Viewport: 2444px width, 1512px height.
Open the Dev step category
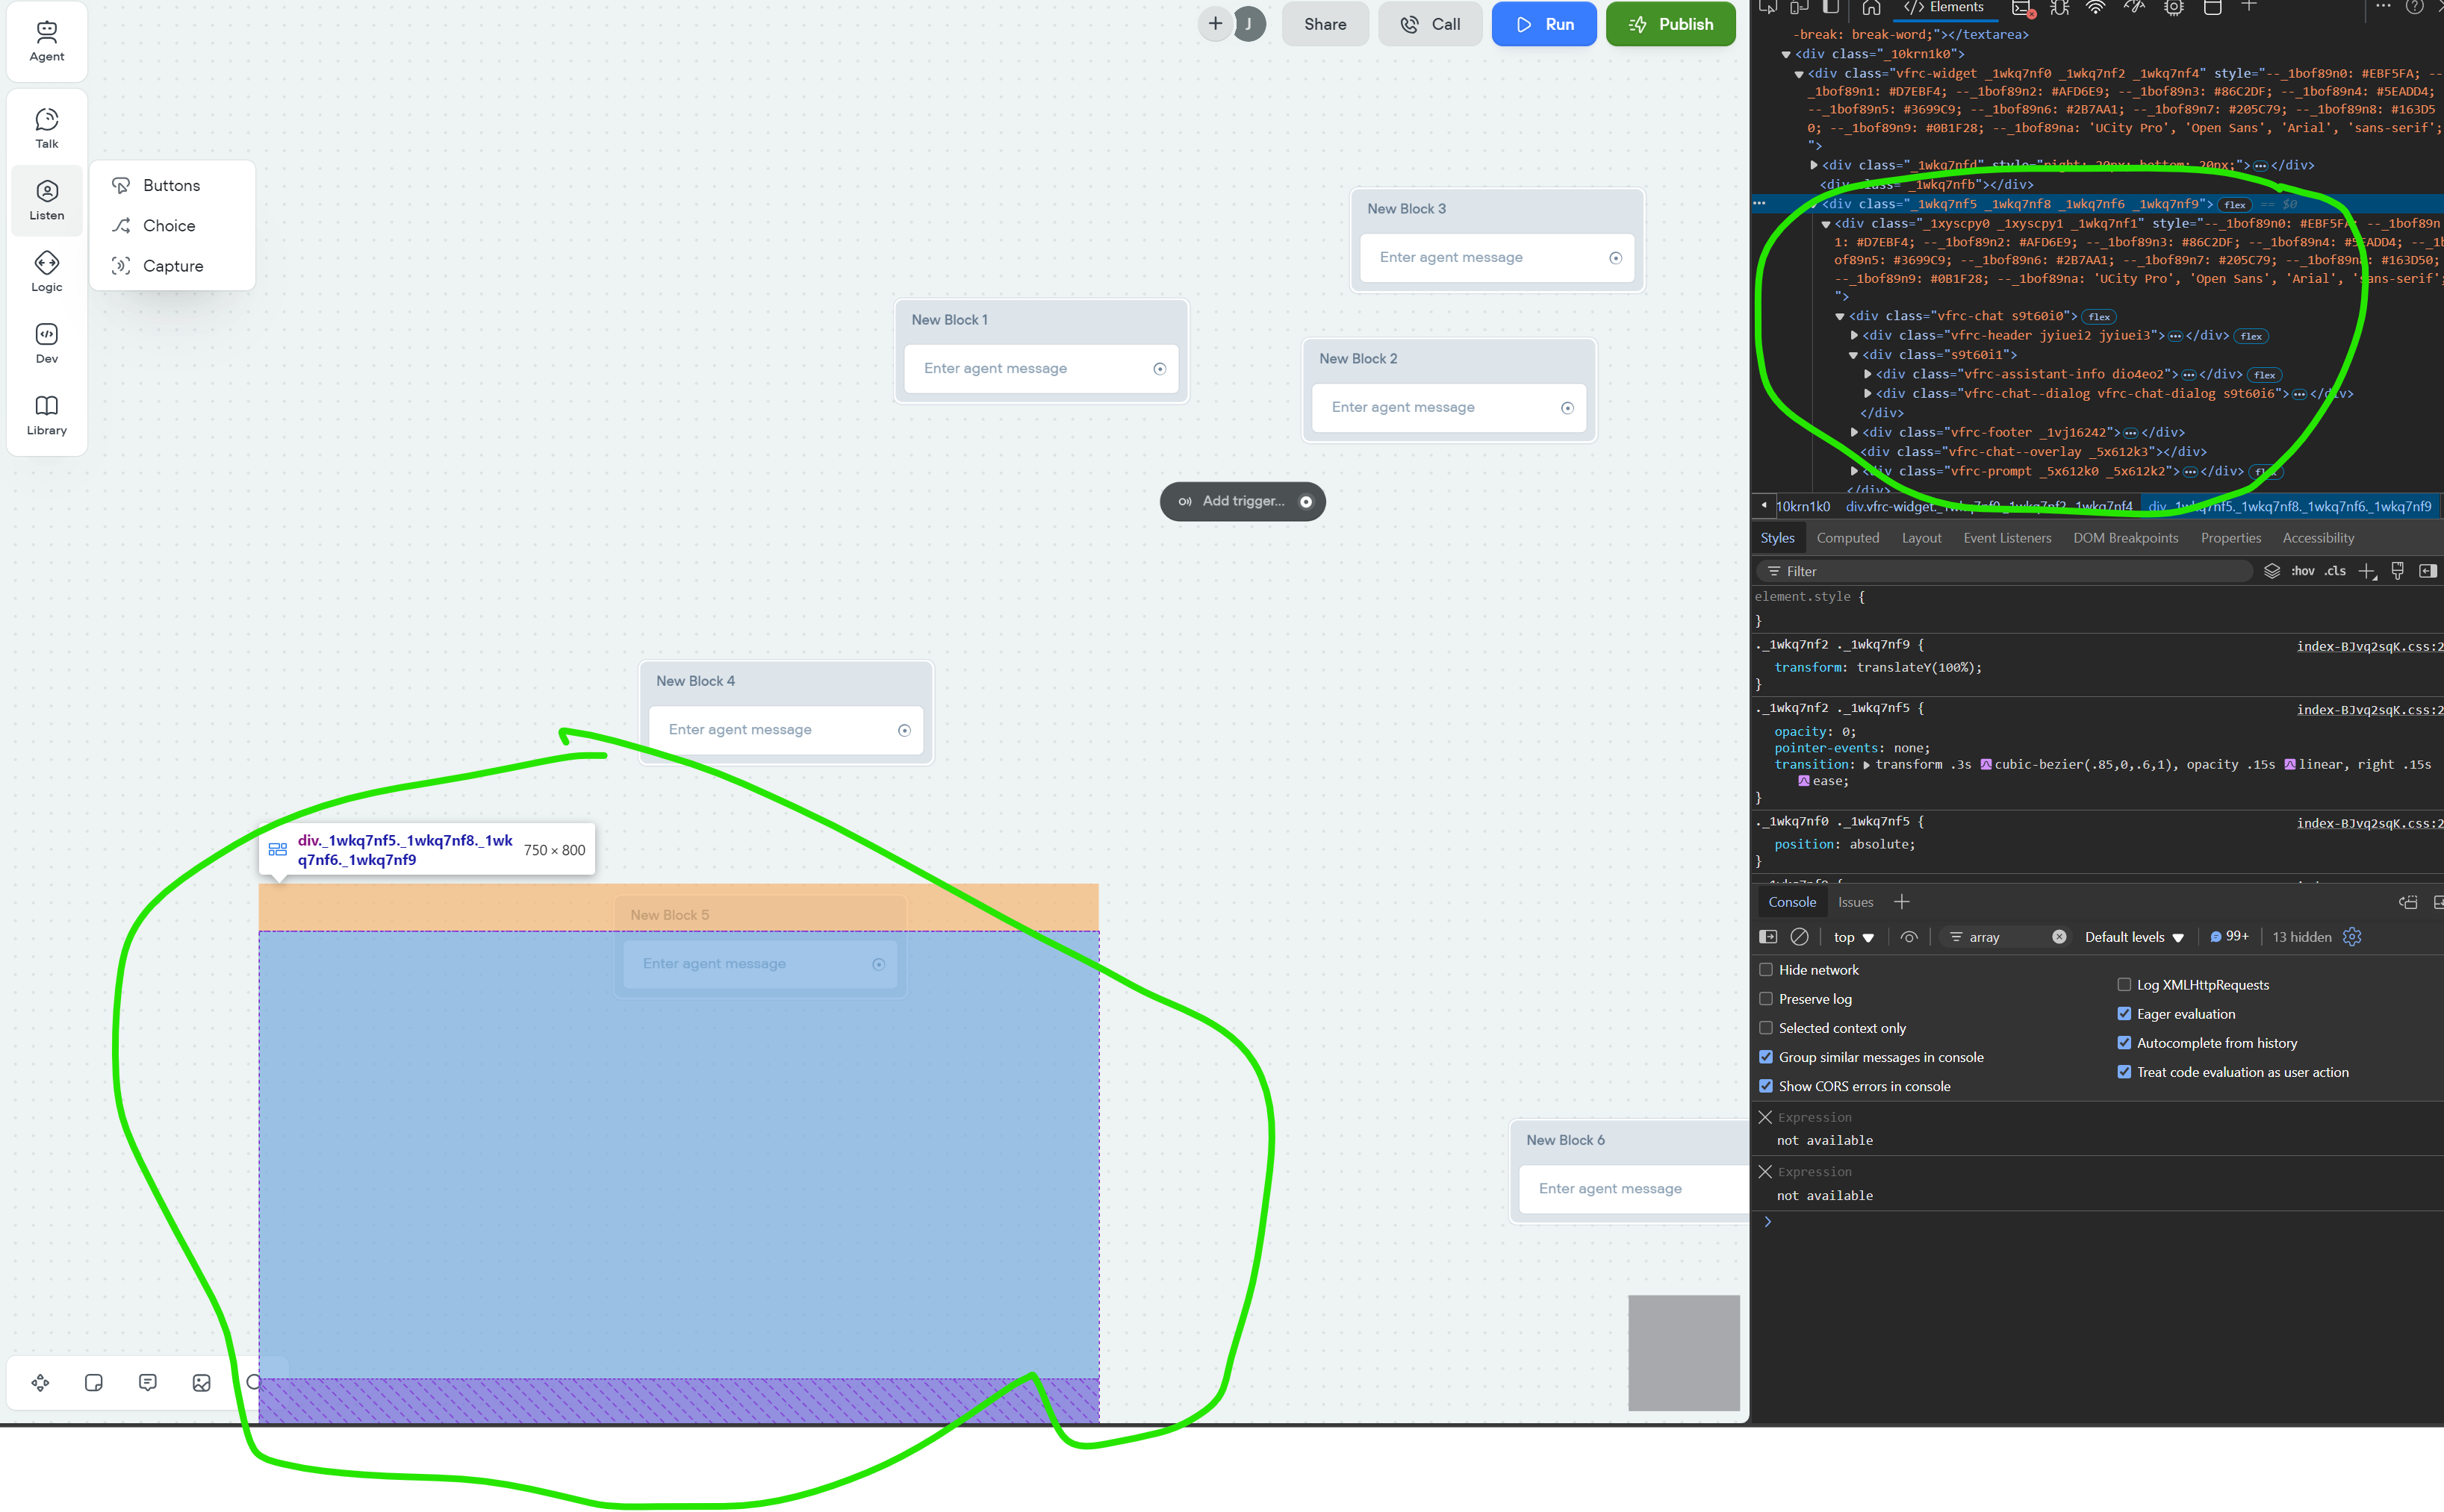(46, 344)
